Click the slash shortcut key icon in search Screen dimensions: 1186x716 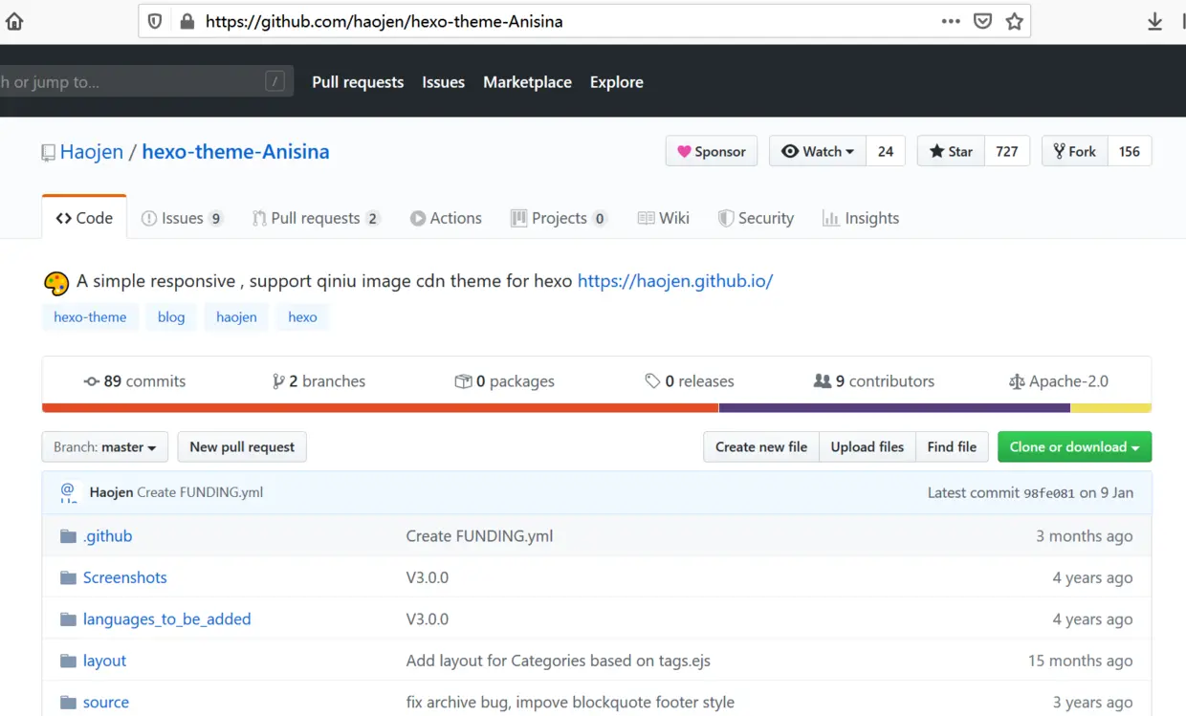tap(275, 81)
